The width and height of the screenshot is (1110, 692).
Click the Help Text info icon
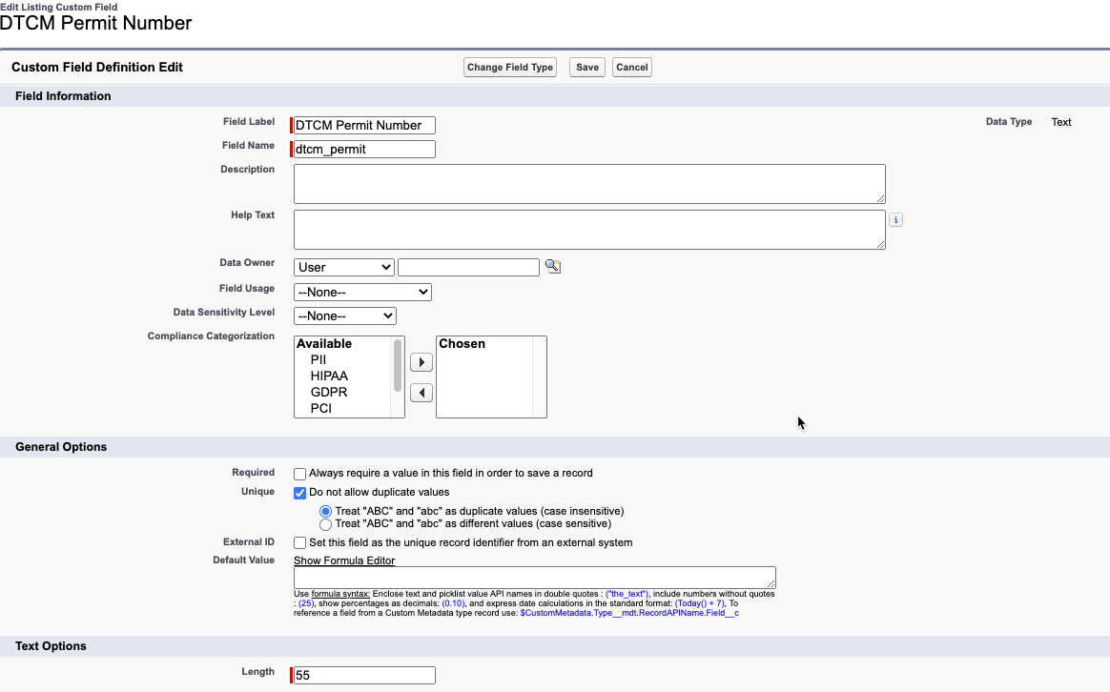pos(894,219)
